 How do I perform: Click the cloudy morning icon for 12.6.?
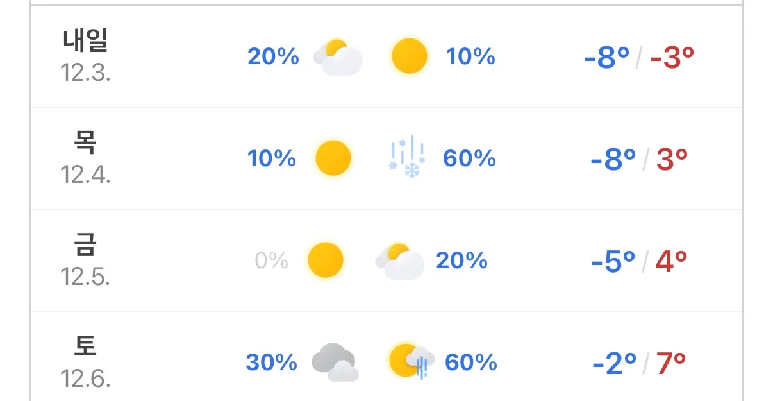click(x=335, y=363)
